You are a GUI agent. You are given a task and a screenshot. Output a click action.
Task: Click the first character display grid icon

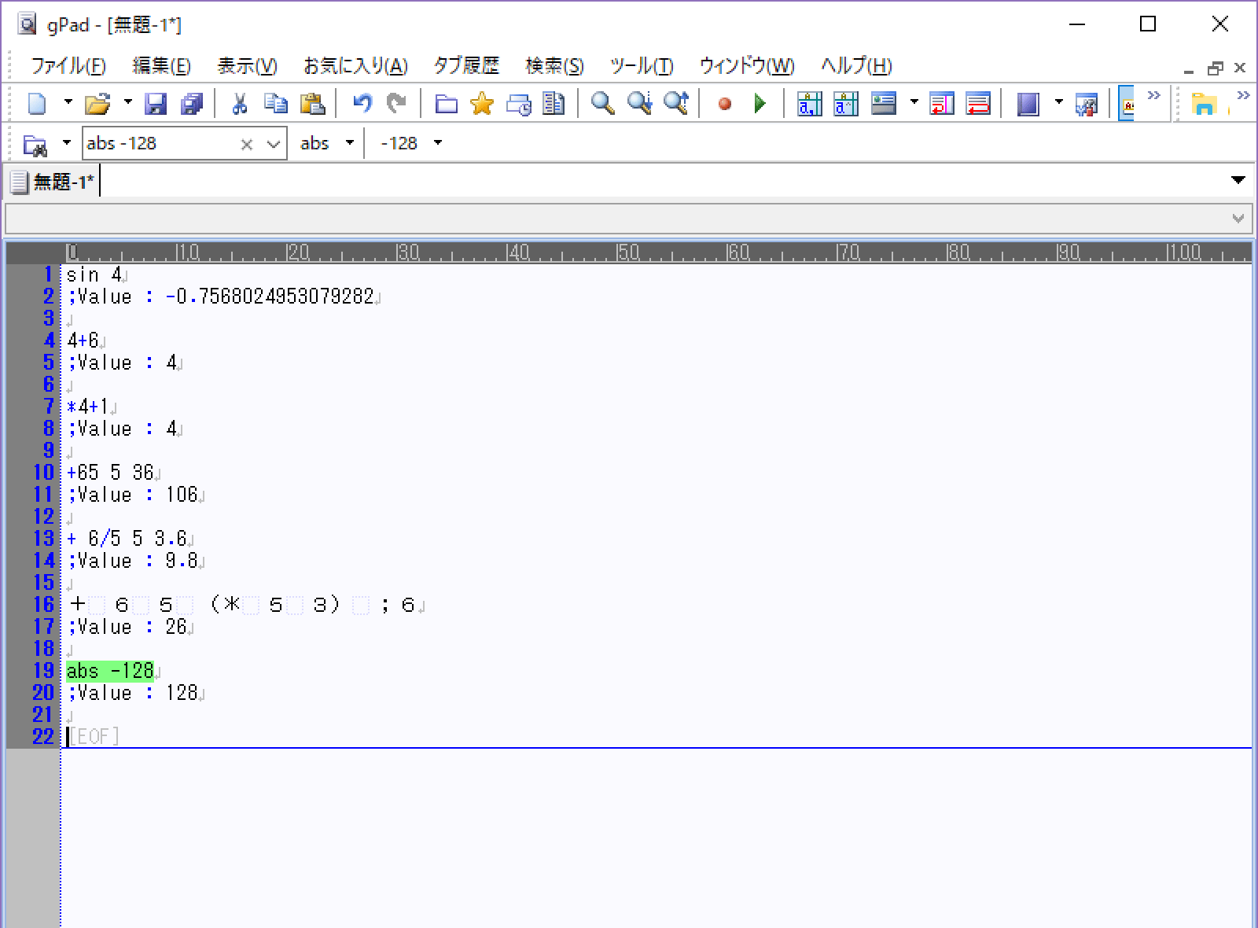pos(809,103)
